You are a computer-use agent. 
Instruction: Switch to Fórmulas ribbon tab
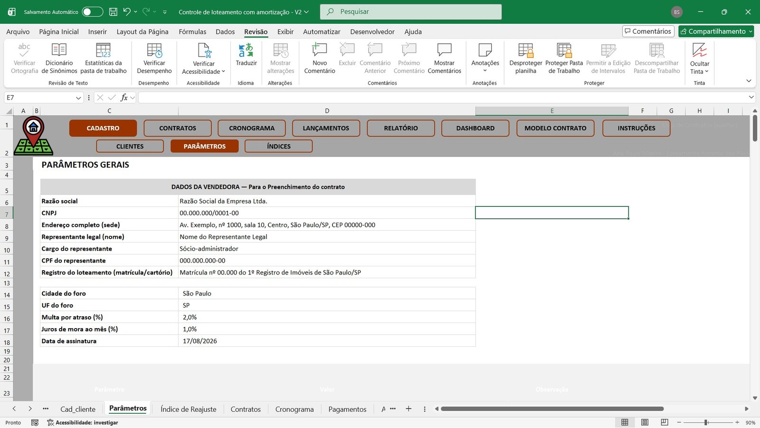point(192,31)
